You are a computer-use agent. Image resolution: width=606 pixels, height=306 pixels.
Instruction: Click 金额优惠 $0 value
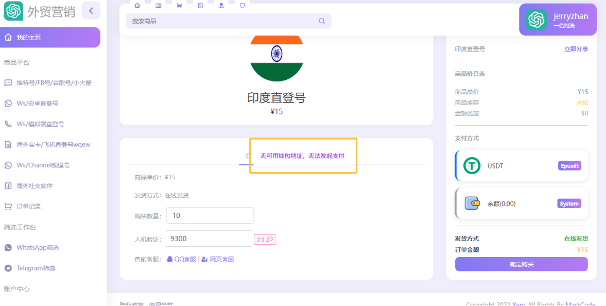click(x=585, y=113)
